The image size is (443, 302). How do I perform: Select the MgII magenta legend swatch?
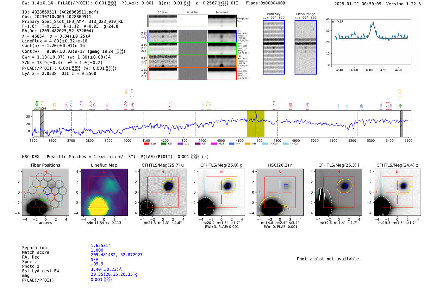tap(214, 144)
